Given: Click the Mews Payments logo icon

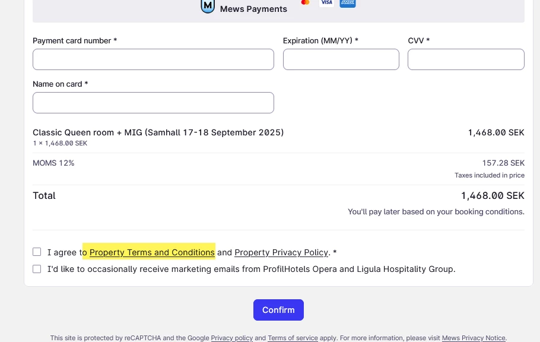Looking at the screenshot, I should point(208,6).
